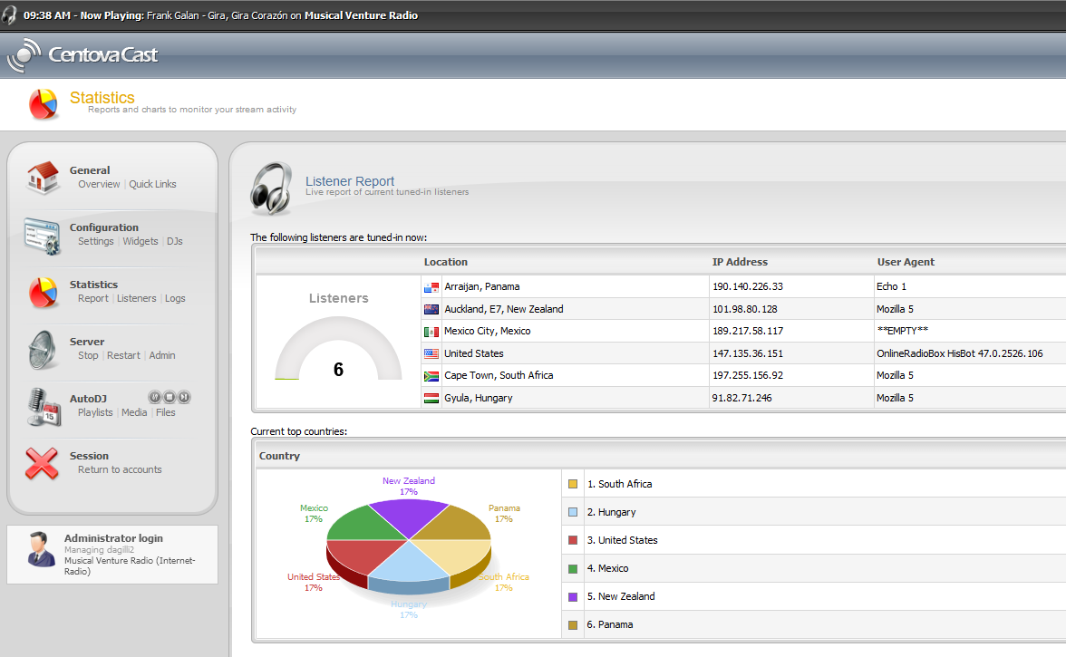Click Return to accounts link
Image resolution: width=1066 pixels, height=657 pixels.
pos(120,470)
